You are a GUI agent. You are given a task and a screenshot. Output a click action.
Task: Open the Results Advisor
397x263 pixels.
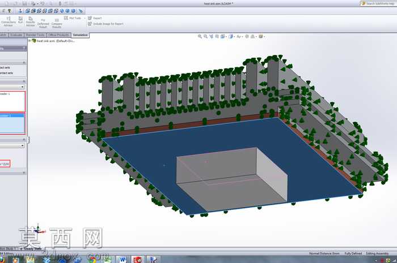coord(31,21)
